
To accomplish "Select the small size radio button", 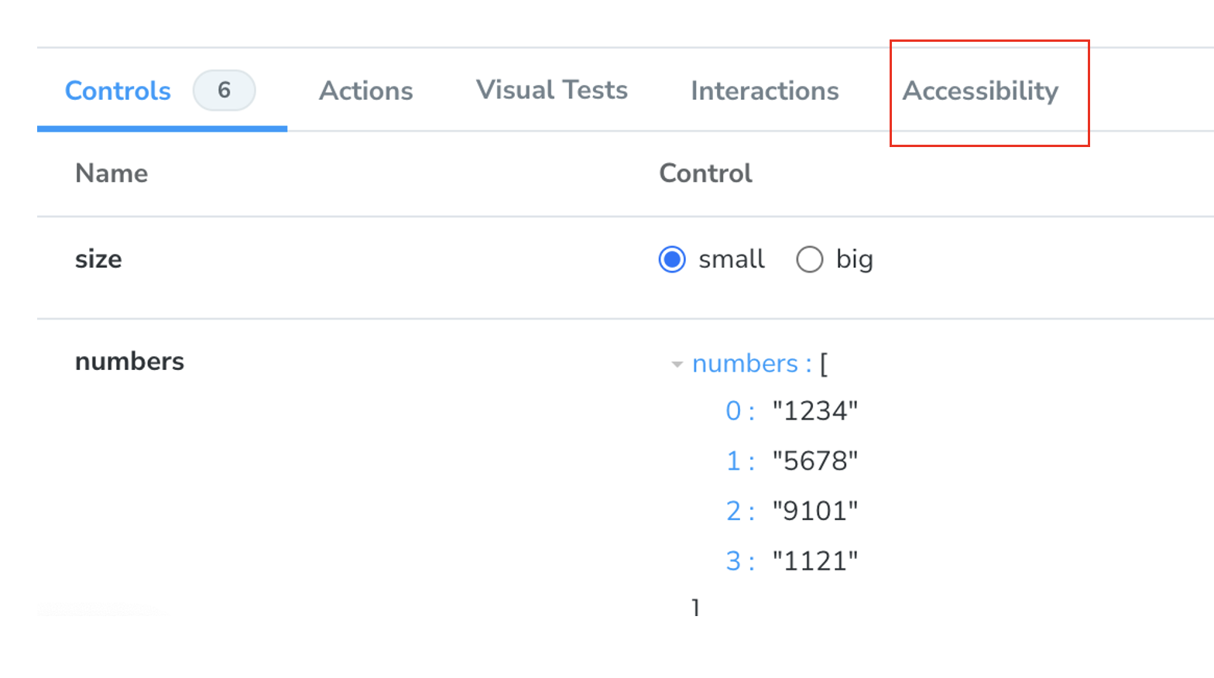I will coord(672,259).
